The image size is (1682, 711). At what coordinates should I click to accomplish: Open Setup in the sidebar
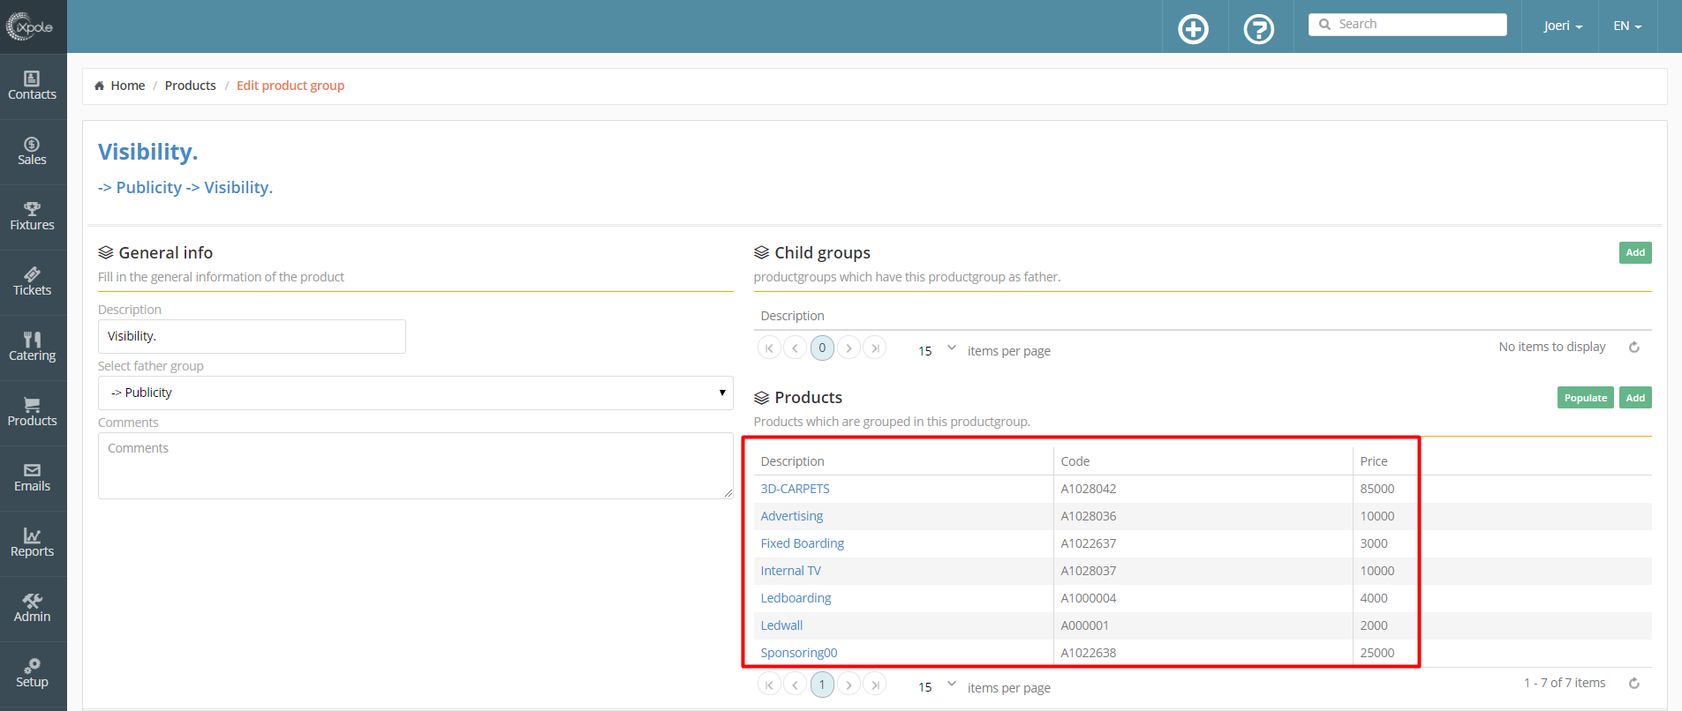coord(33,674)
